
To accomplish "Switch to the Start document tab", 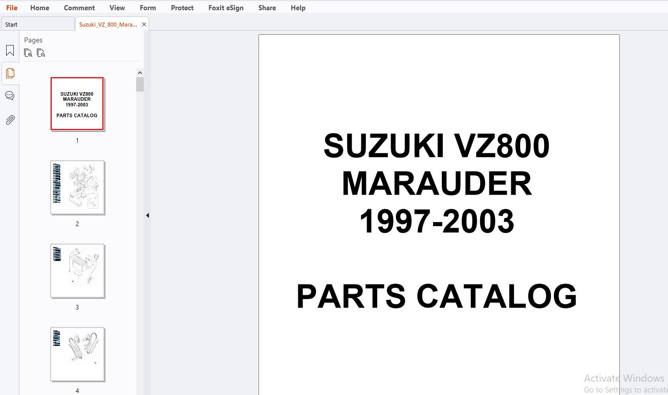I will pos(37,24).
